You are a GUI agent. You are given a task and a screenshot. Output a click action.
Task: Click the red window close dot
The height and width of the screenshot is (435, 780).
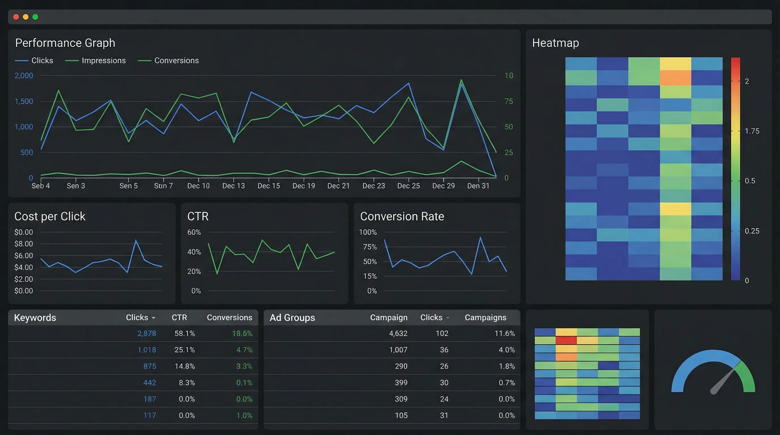click(x=16, y=17)
